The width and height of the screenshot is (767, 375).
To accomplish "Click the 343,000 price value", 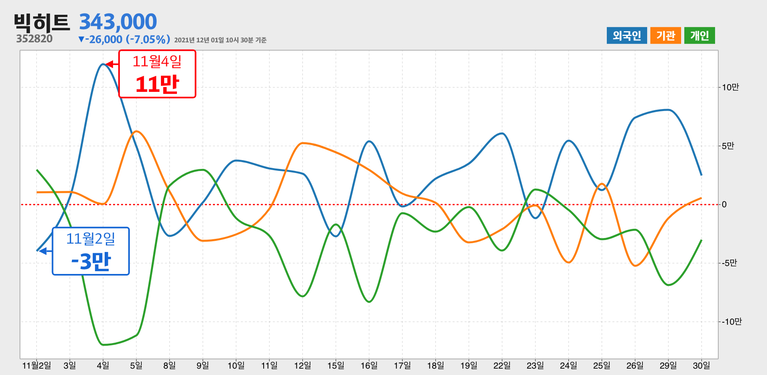I will click(x=118, y=22).
